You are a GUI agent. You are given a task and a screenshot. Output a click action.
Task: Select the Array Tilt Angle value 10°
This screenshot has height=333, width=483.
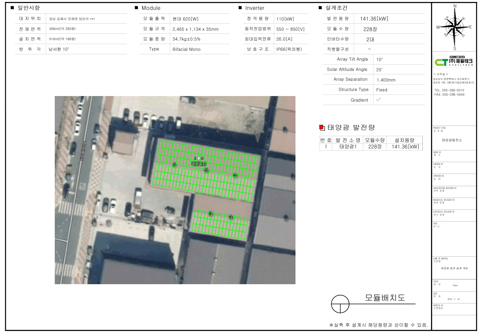coord(379,59)
